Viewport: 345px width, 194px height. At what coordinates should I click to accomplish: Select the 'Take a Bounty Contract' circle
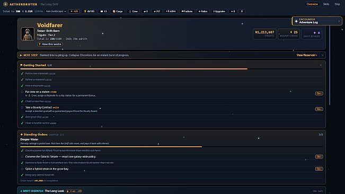(x=22, y=108)
